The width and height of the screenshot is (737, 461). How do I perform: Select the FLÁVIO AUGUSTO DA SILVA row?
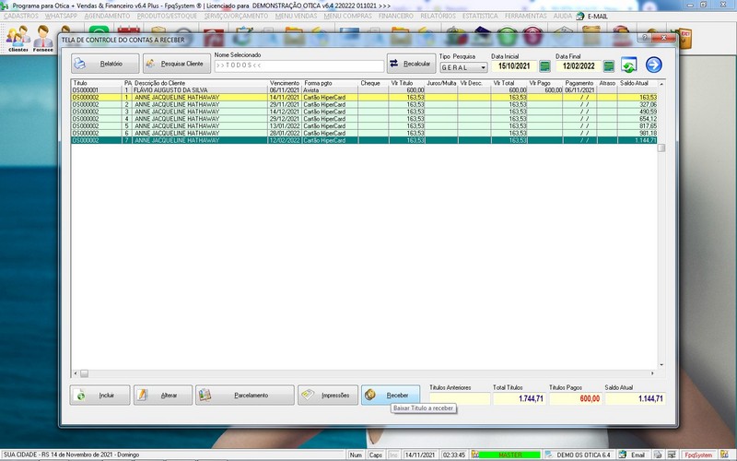point(364,89)
